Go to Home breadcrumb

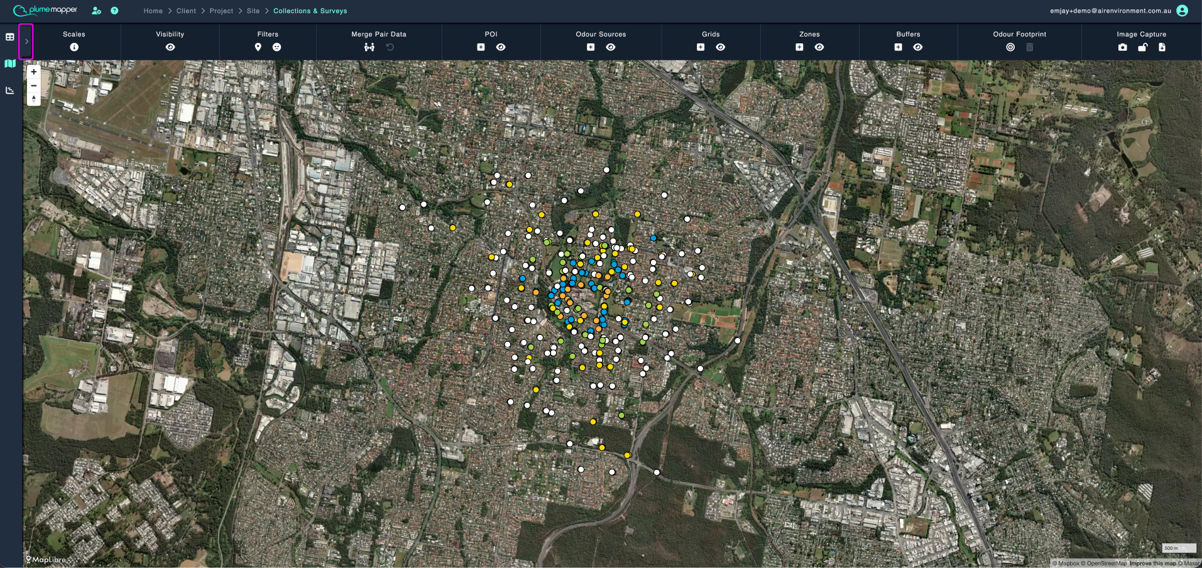click(153, 11)
